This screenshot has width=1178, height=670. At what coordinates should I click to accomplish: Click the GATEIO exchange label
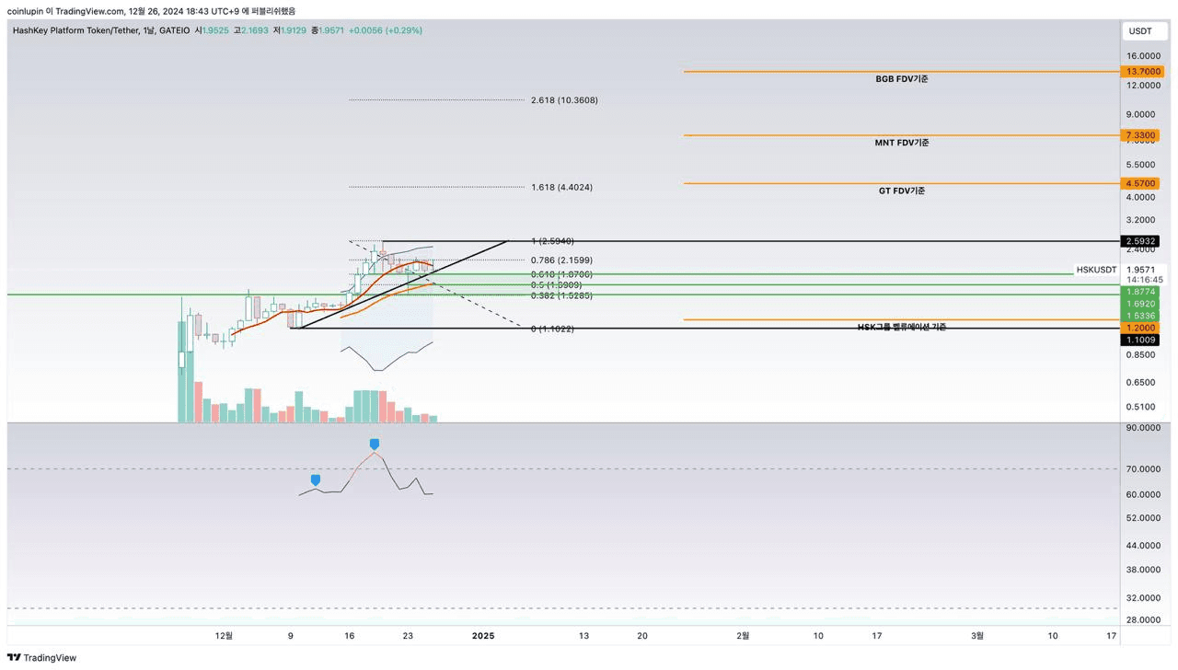pyautogui.click(x=174, y=30)
